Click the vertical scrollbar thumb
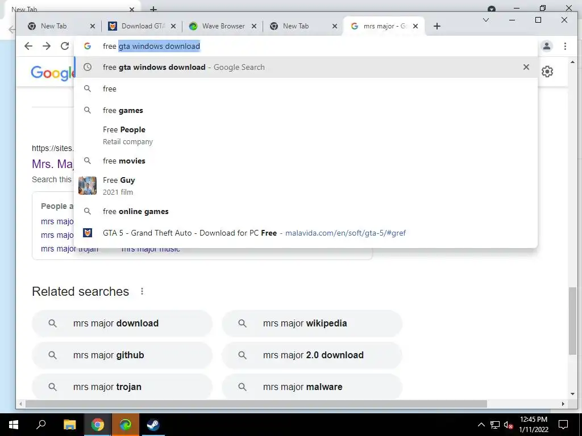582x436 pixels. pos(573,321)
